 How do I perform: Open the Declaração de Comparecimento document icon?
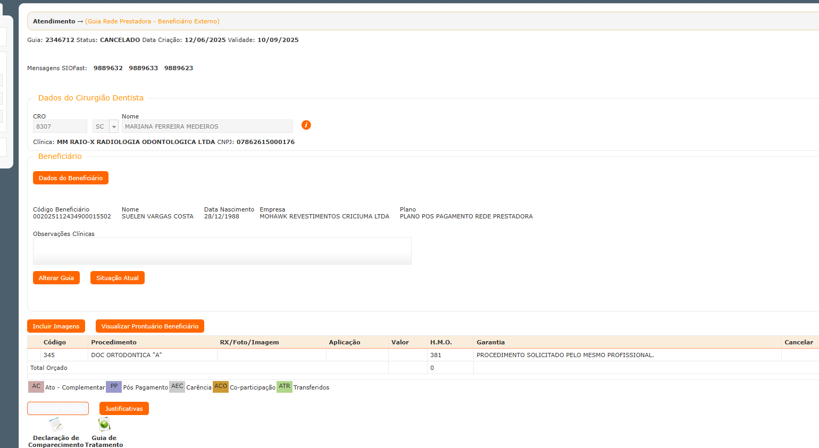pyautogui.click(x=56, y=425)
